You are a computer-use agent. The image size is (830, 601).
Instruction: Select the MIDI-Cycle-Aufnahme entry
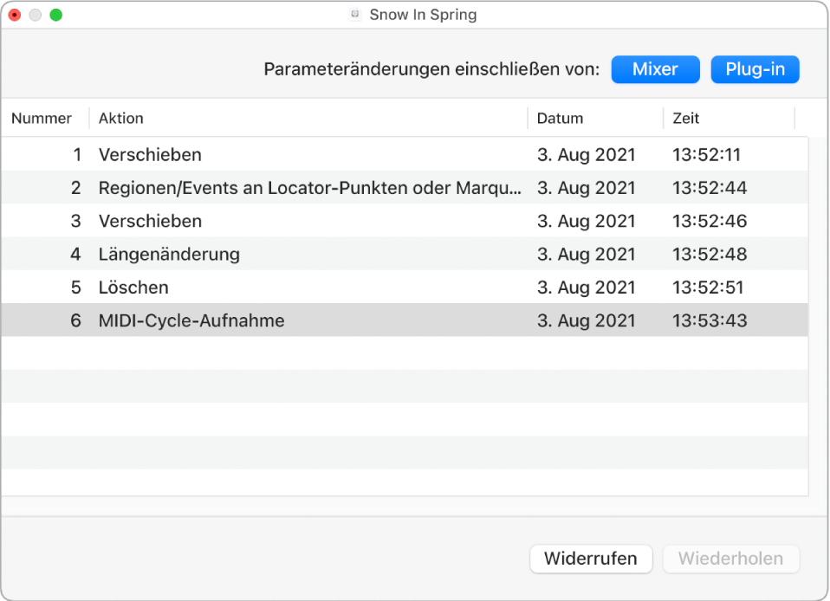[x=191, y=320]
